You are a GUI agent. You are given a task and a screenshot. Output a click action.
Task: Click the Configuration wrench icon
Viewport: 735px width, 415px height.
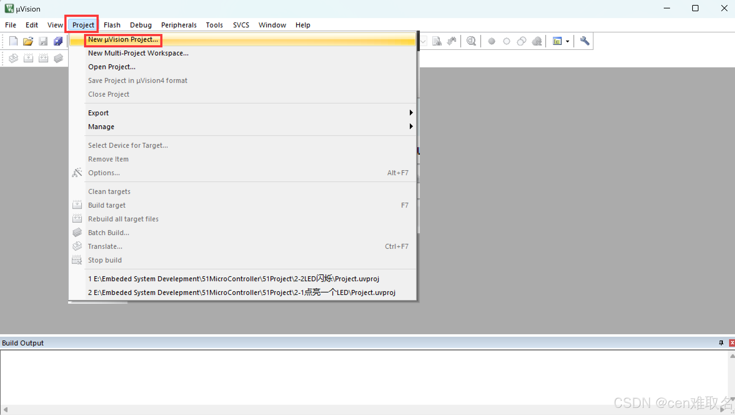584,41
